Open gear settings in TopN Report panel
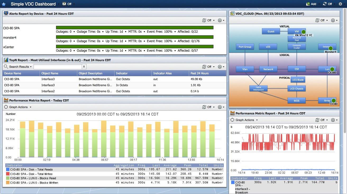 [x=220, y=67]
